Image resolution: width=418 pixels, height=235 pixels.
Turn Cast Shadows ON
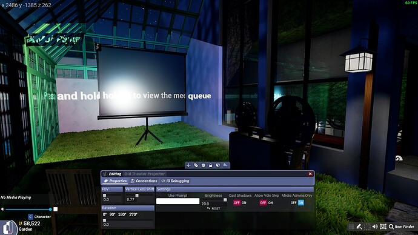[x=244, y=203]
